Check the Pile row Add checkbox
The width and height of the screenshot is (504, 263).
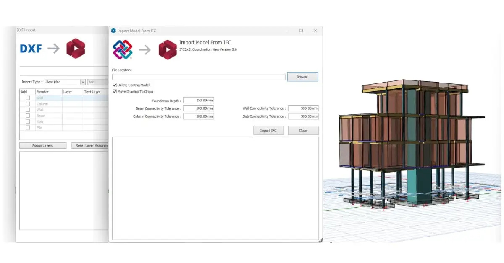pos(28,128)
